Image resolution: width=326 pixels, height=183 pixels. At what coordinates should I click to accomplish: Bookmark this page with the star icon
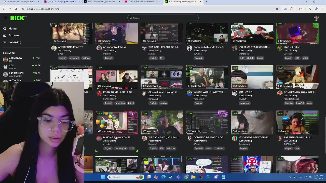pos(277,9)
